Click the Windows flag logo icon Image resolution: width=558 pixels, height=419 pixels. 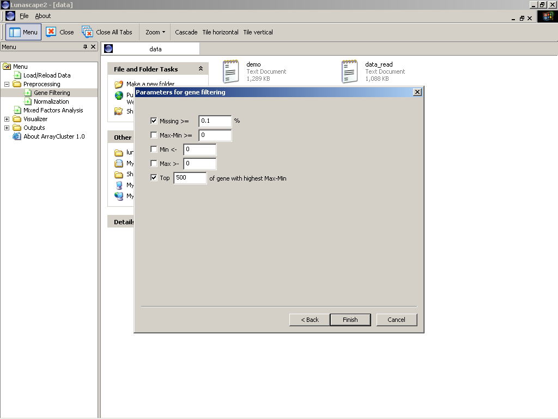[547, 16]
